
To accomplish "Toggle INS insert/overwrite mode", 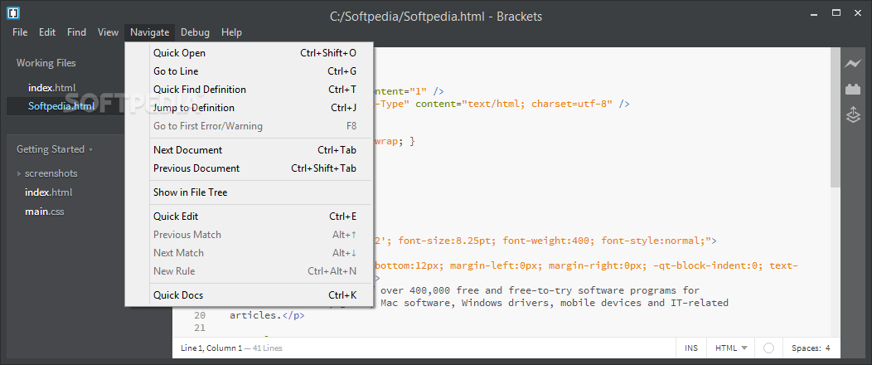I will (691, 348).
